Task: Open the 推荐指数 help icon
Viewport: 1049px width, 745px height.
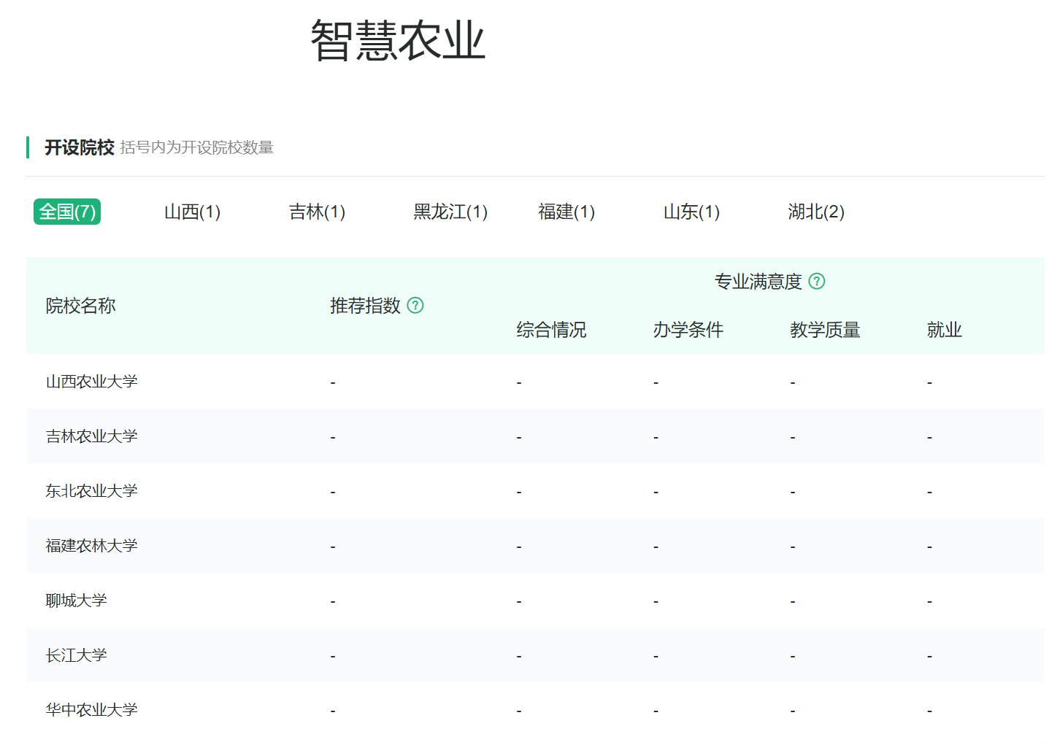Action: [416, 306]
